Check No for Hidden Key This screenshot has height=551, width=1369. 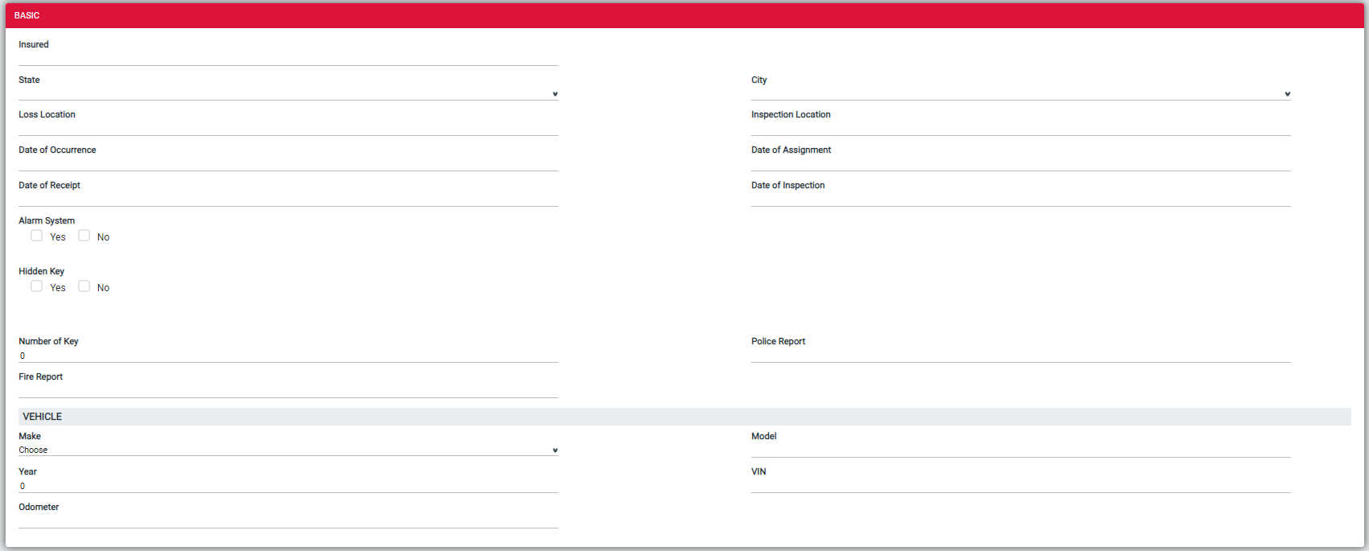pos(84,286)
